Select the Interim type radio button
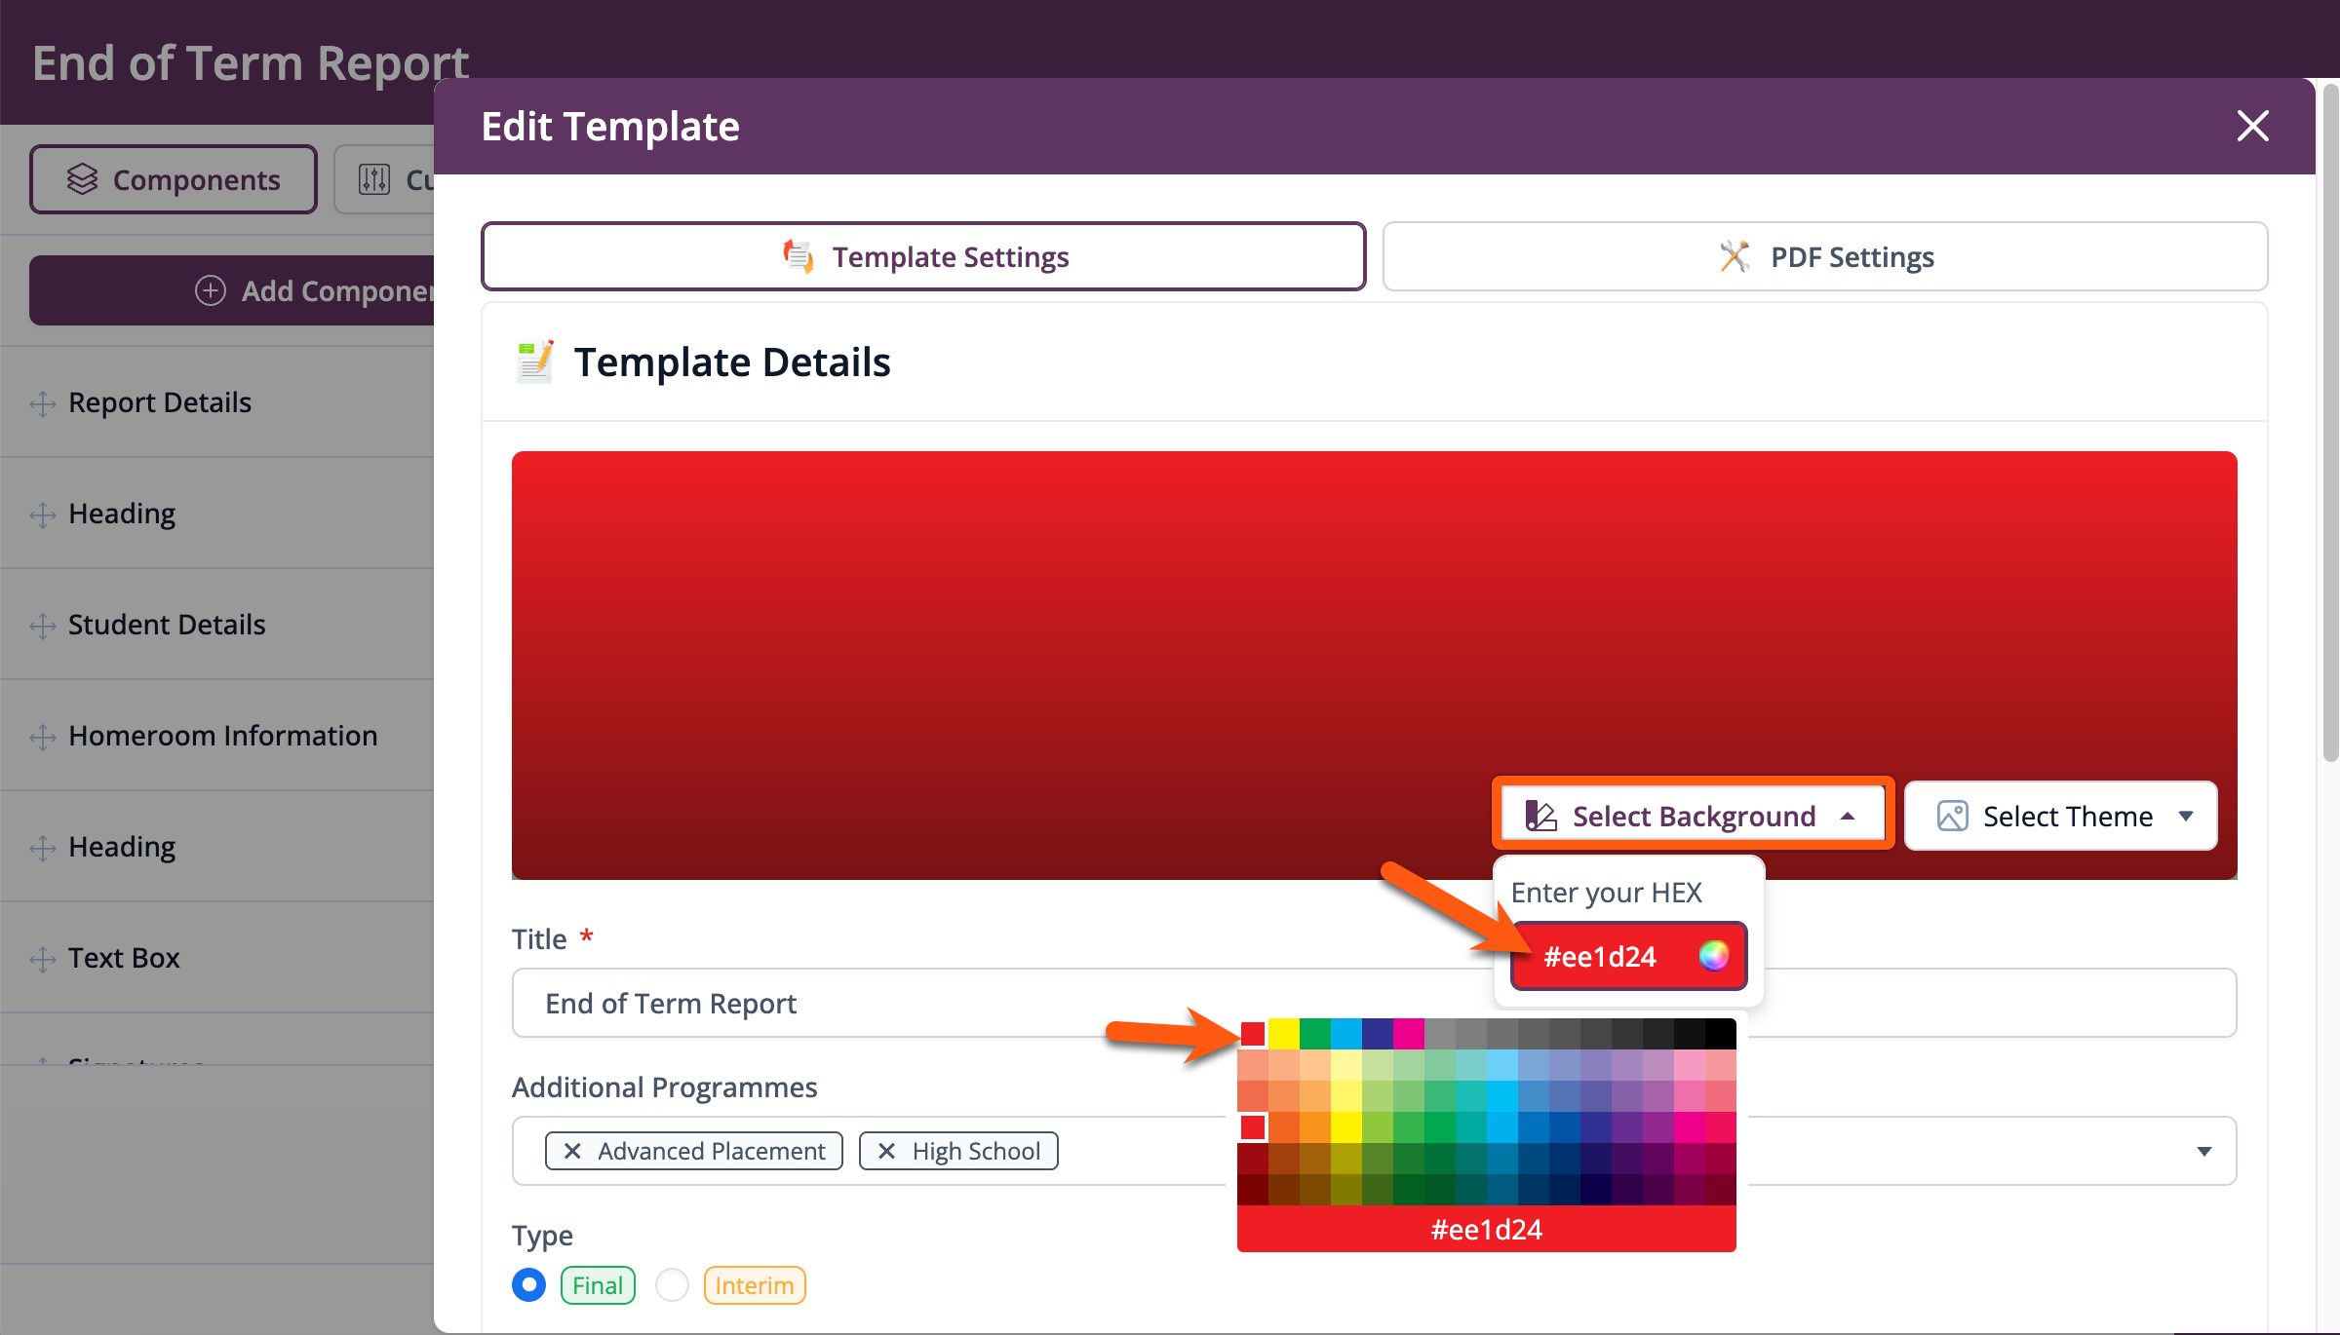The image size is (2340, 1335). 672,1284
